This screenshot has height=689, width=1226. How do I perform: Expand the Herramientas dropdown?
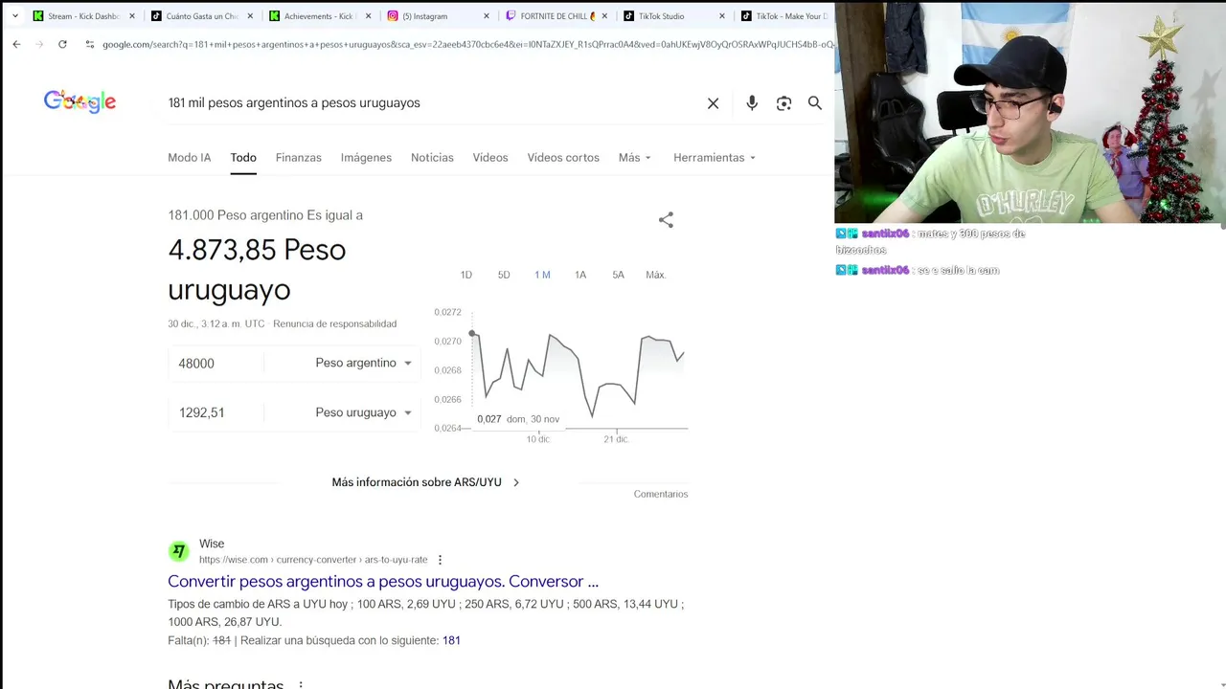[715, 157]
